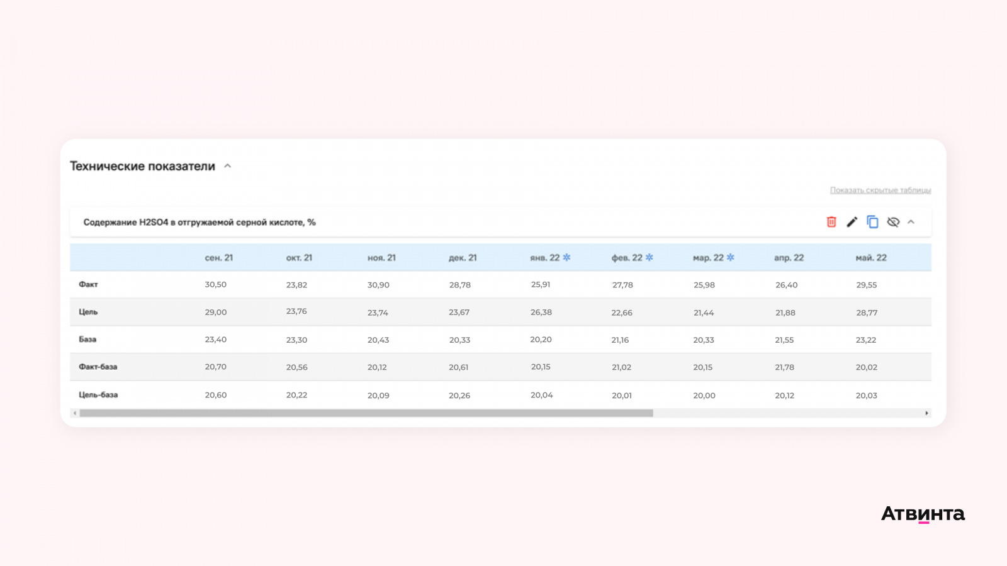The image size is (1007, 566).
Task: Click the Цель value 23,76 for окт. 21
Action: point(296,311)
